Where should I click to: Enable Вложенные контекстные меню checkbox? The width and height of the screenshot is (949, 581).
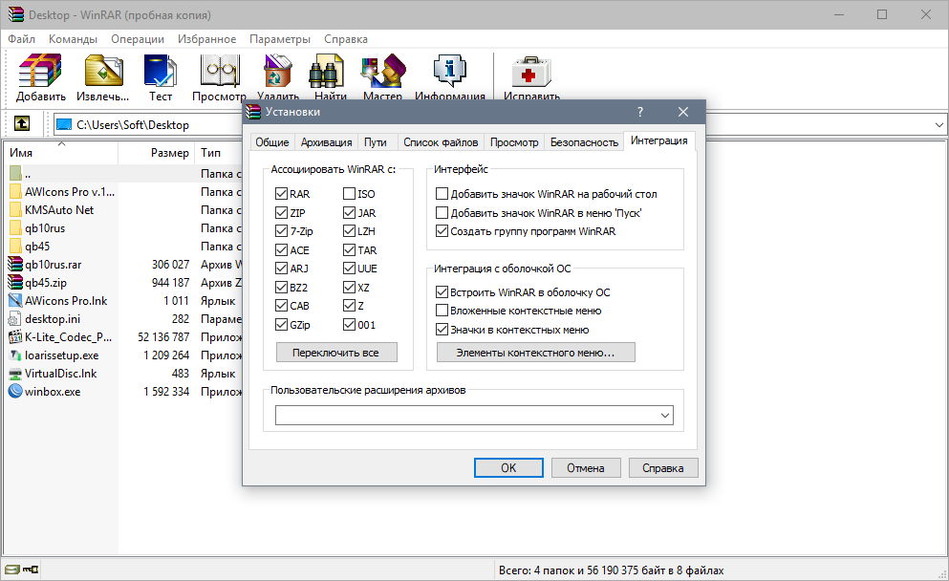click(x=442, y=311)
